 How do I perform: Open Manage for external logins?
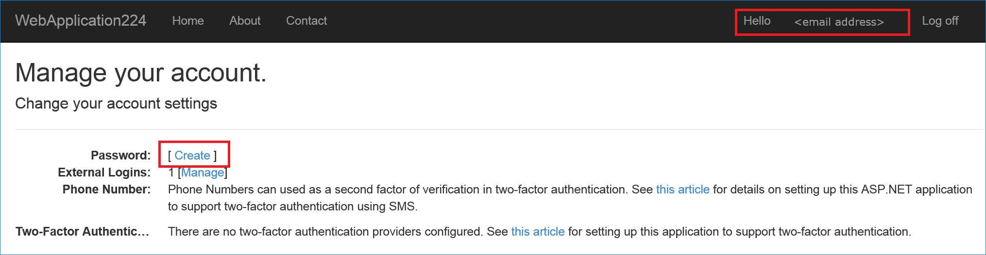pyautogui.click(x=203, y=173)
